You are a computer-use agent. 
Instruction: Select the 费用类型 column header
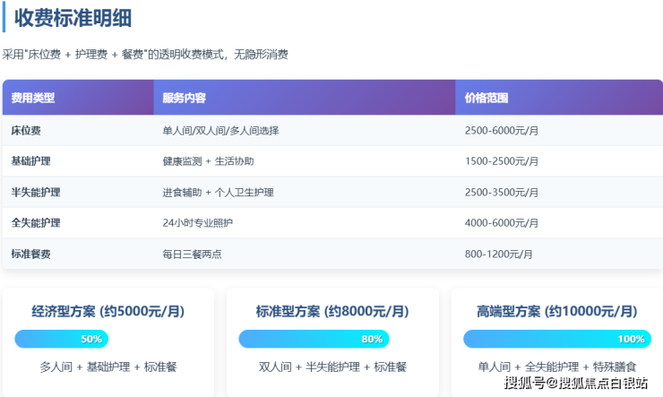pyautogui.click(x=33, y=98)
